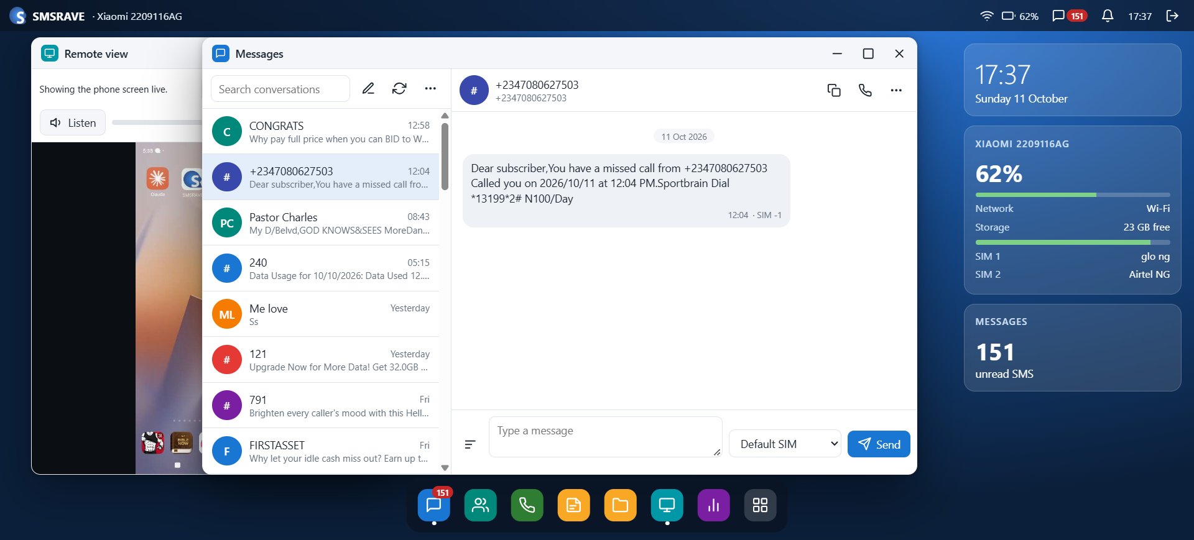
Task: Open unread messages counter in the top bar
Action: [x=1069, y=16]
